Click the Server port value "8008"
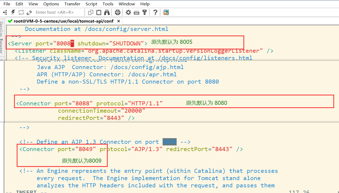The width and height of the screenshot is (339, 193). pyautogui.click(x=64, y=43)
